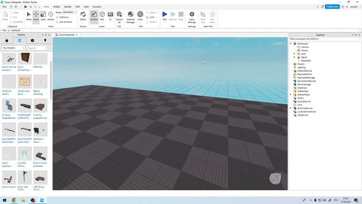Open Roblox Studio taskbar icon

[42, 200]
